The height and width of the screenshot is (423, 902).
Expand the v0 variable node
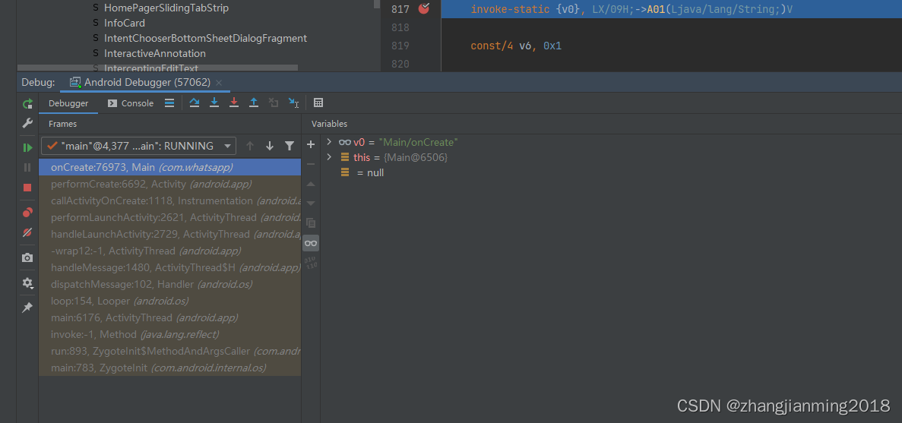click(x=329, y=141)
